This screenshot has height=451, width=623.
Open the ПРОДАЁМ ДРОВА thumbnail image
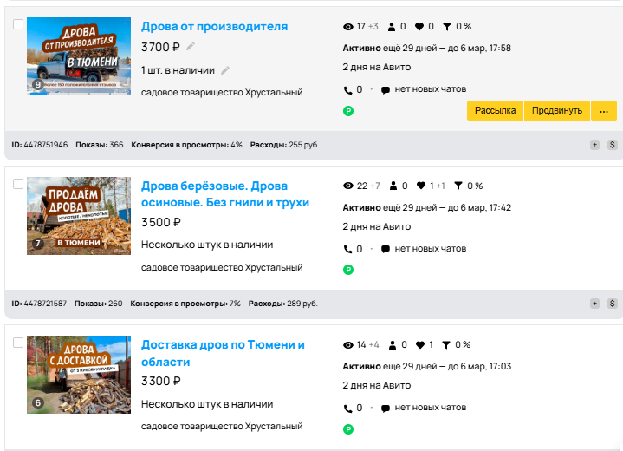79,216
